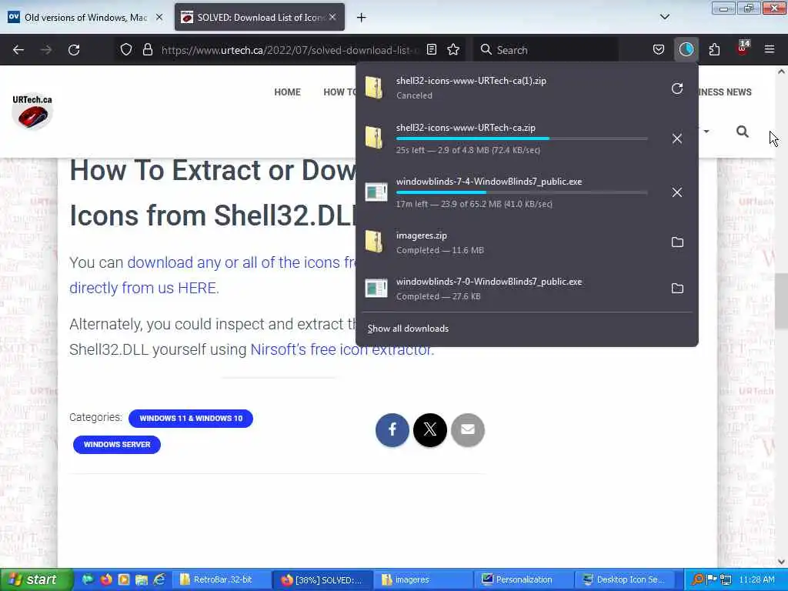
Task: Switch to imageres folder taskbar window
Action: (423, 580)
